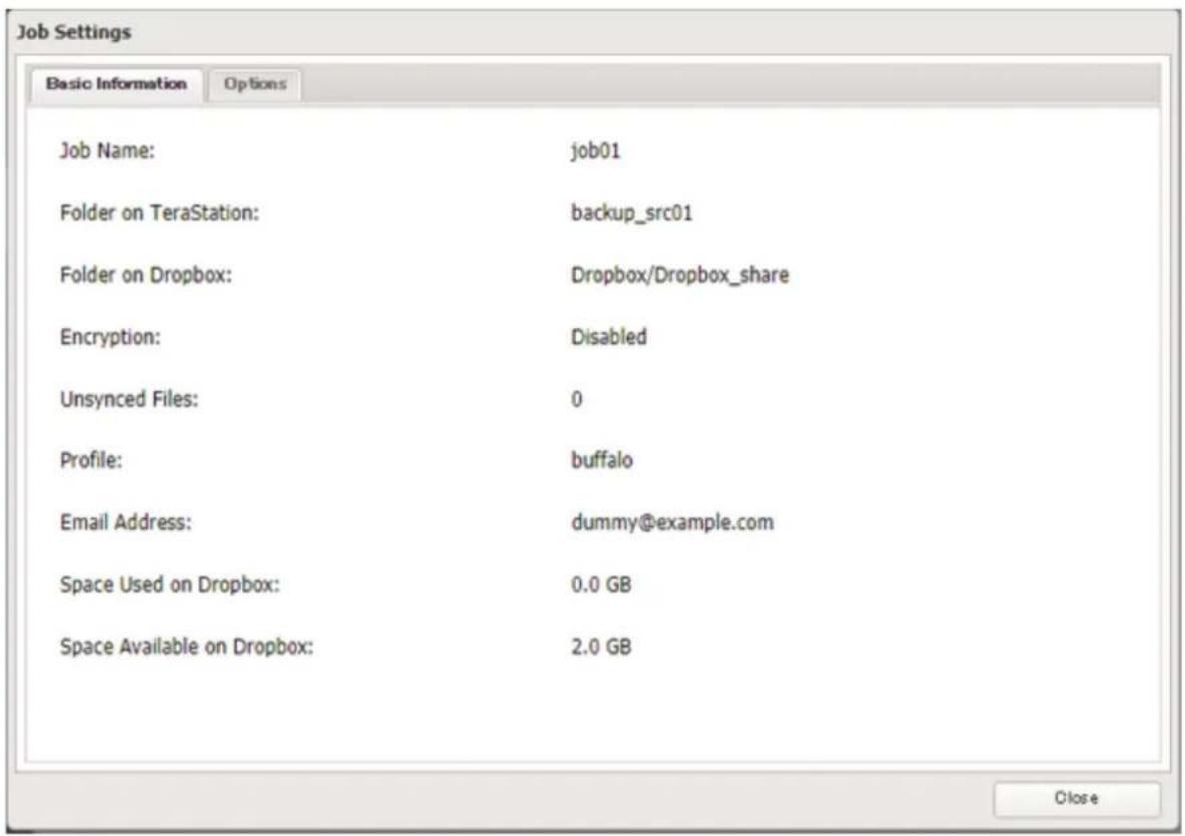Select the Basic Information tab

[117, 84]
